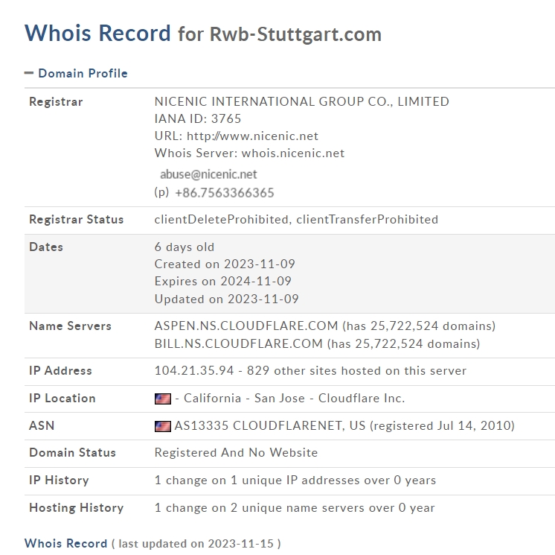555x555 pixels.
Task: Click the ASPEN.NS.CLOUDFLARE.COM name server
Action: point(246,326)
